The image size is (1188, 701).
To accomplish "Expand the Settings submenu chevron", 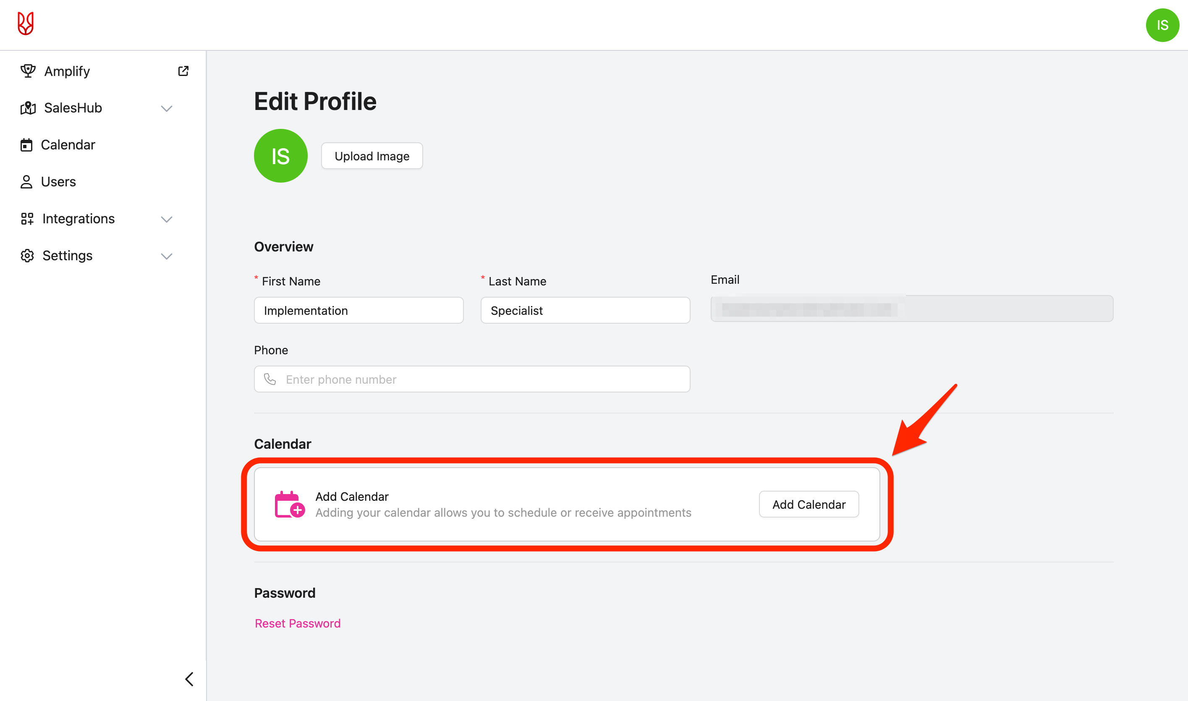I will pyautogui.click(x=166, y=256).
